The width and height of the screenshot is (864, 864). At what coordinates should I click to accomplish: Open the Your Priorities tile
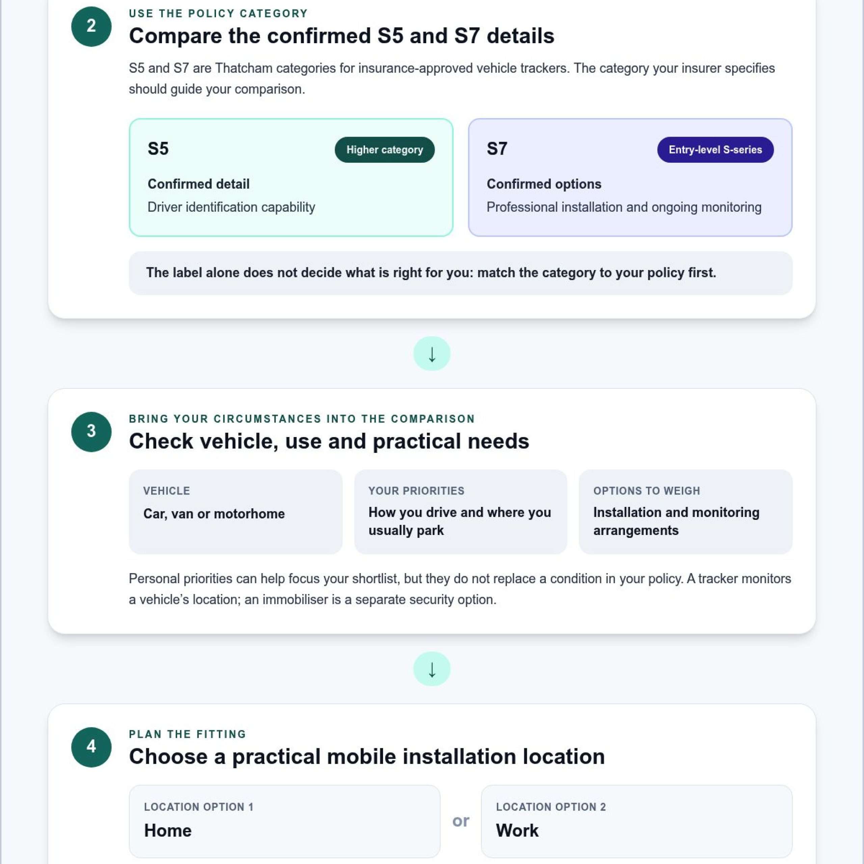point(461,512)
